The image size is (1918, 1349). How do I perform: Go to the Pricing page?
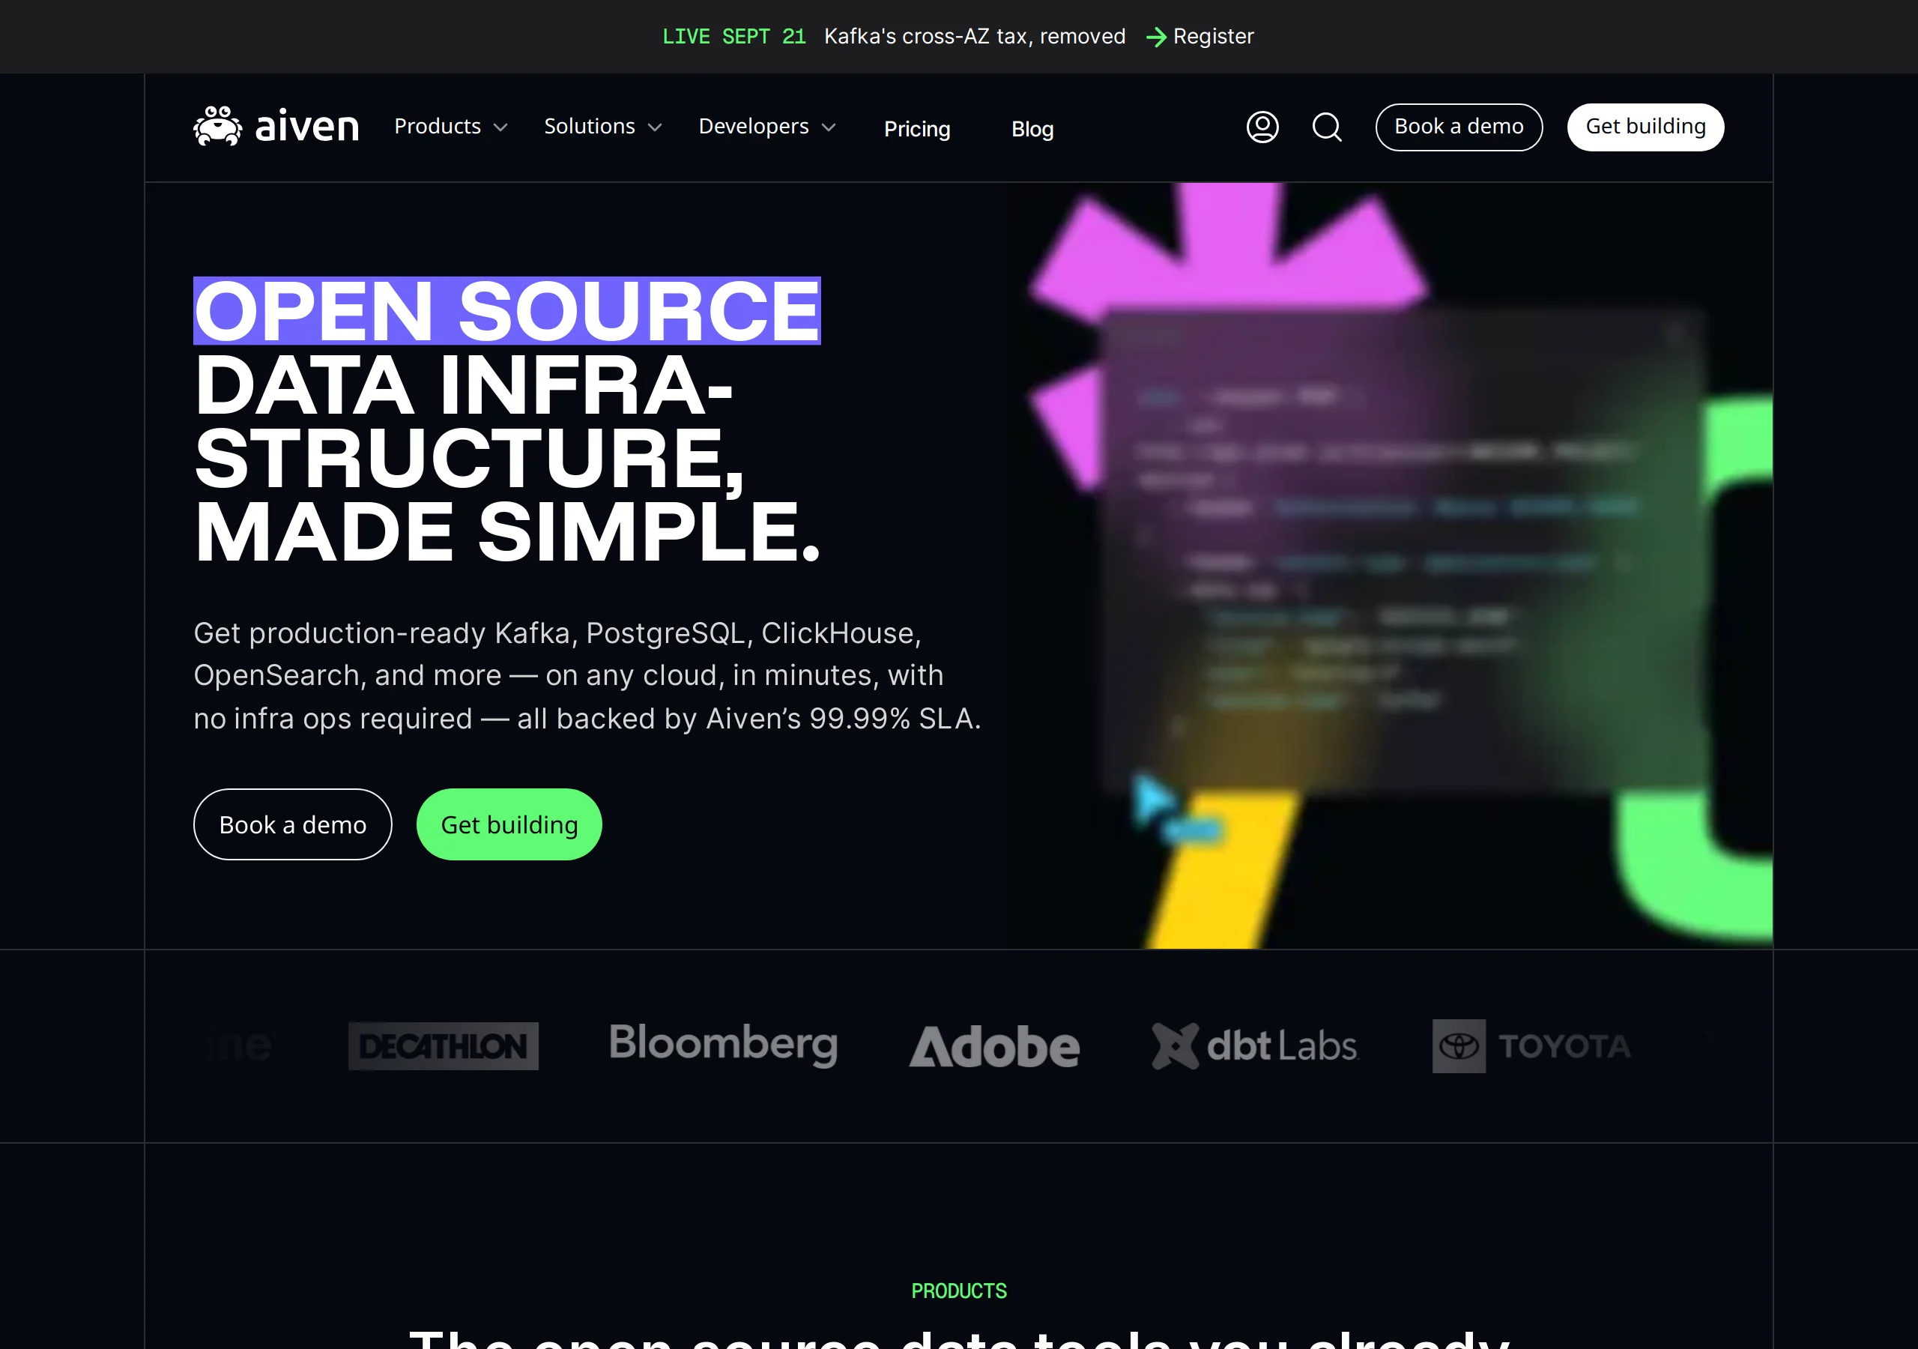(x=917, y=129)
